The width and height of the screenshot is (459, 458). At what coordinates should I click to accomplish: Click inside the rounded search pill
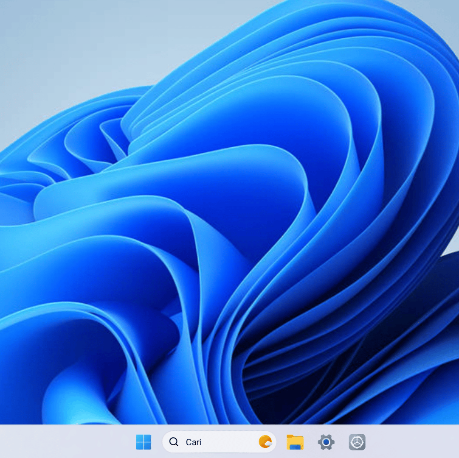[219, 441]
